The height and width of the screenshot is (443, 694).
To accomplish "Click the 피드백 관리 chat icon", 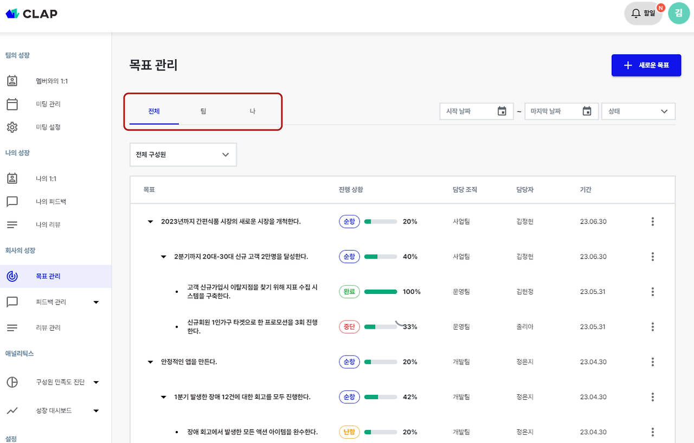I will click(12, 302).
